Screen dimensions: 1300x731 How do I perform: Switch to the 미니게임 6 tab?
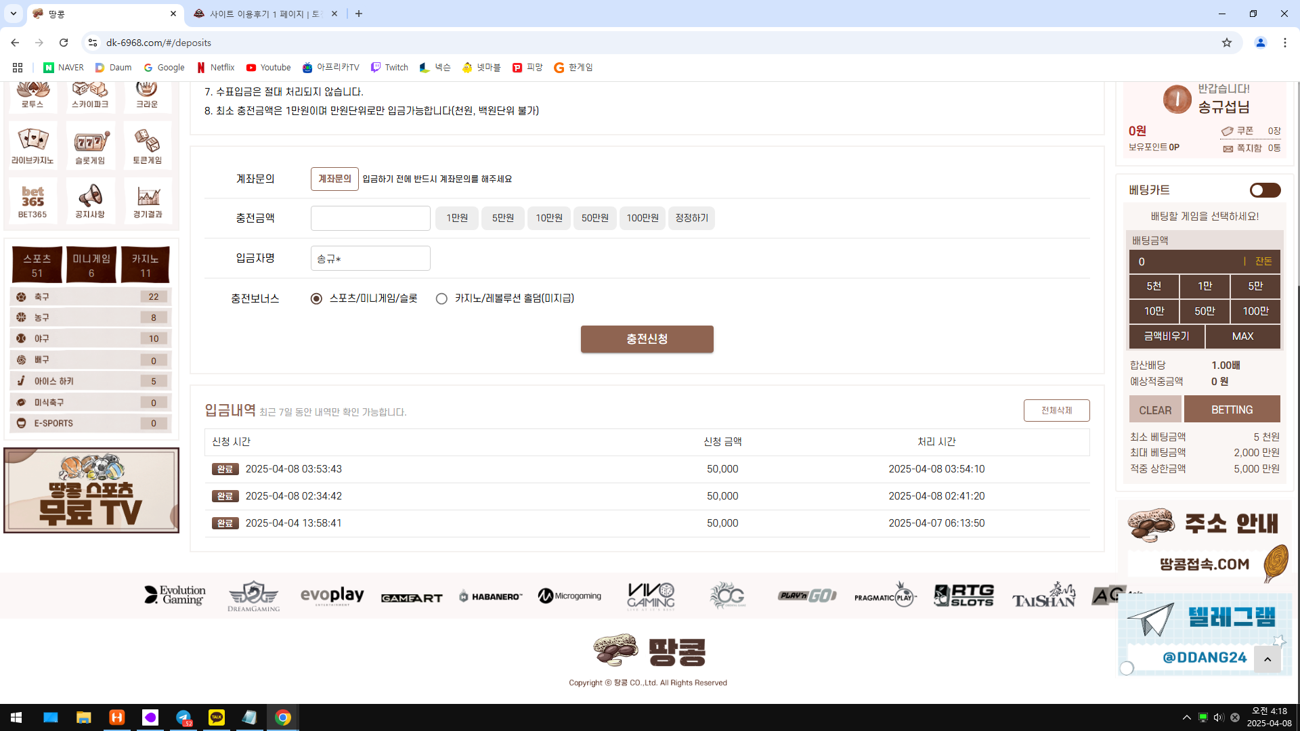[91, 265]
